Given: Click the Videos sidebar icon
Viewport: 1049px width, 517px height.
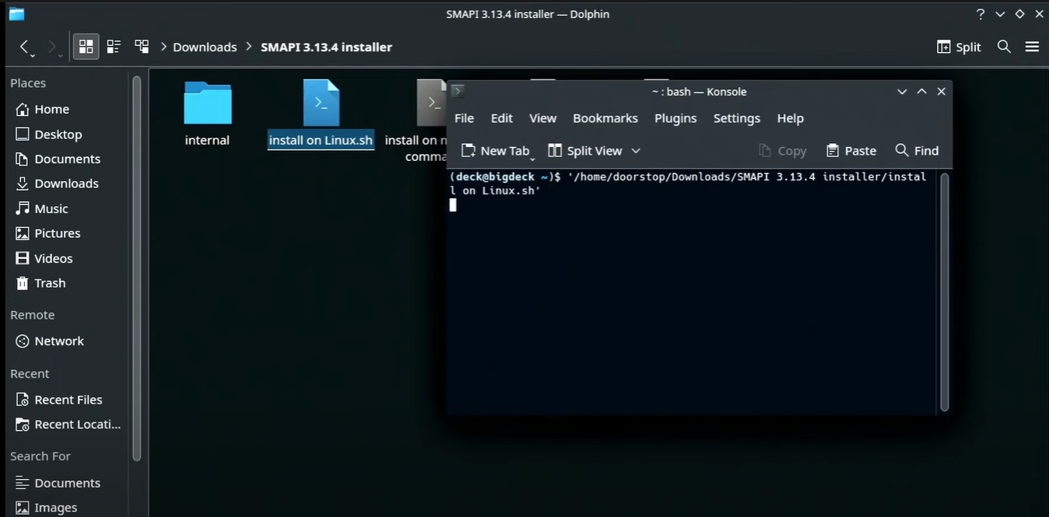Looking at the screenshot, I should click(22, 258).
